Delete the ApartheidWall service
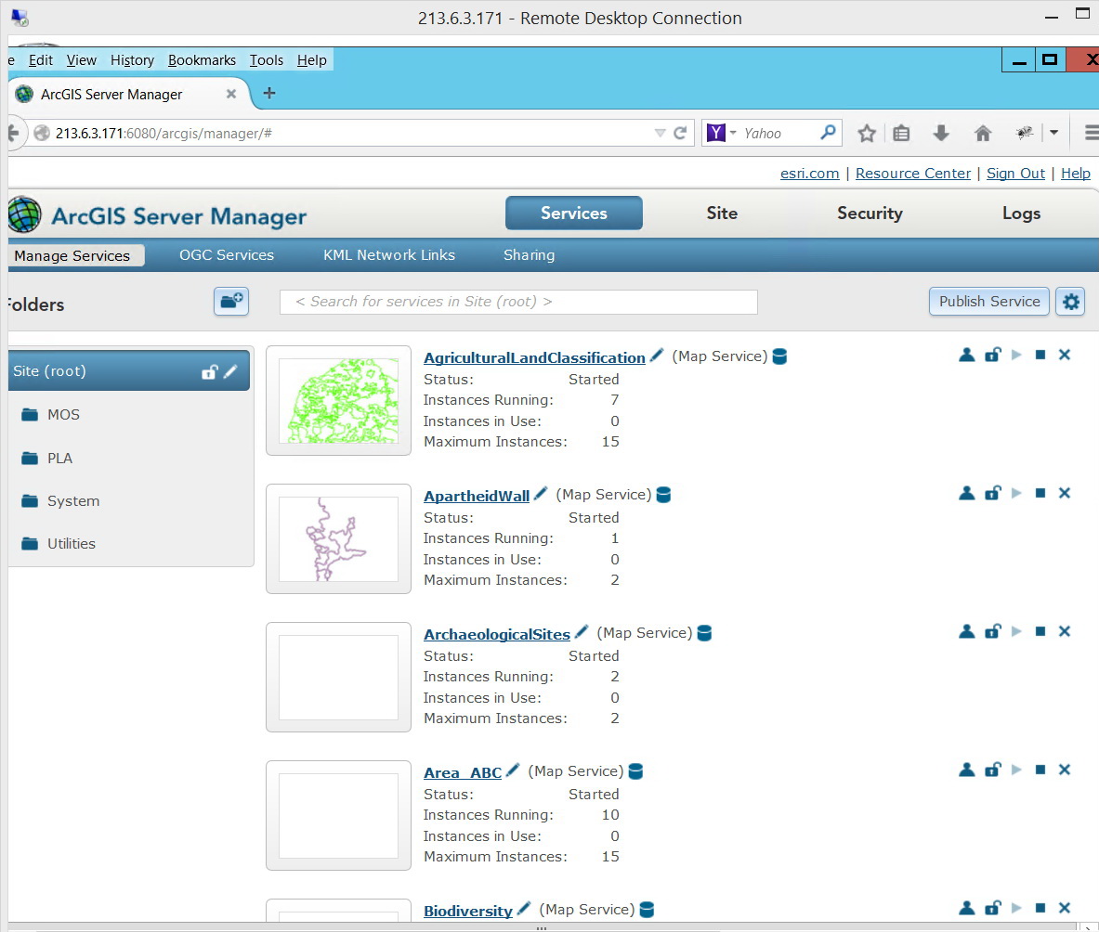 tap(1065, 493)
